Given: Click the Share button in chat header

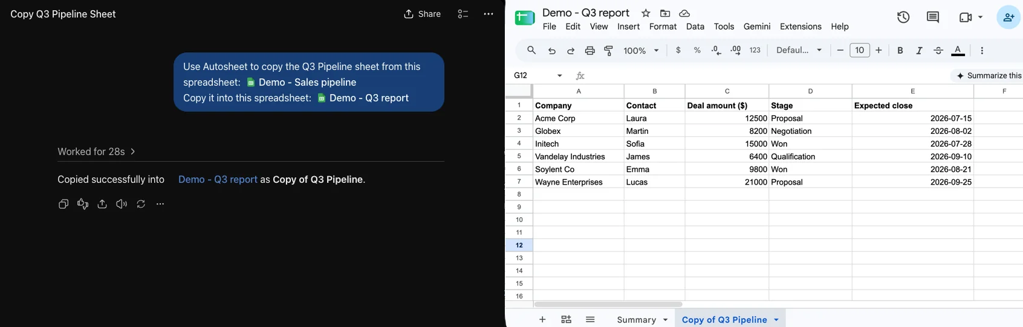Looking at the screenshot, I should (x=422, y=14).
